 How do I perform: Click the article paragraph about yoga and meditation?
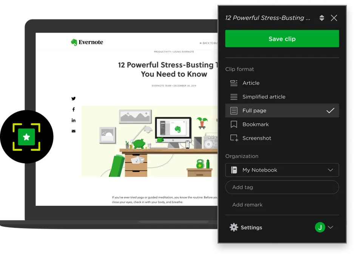click(x=165, y=200)
